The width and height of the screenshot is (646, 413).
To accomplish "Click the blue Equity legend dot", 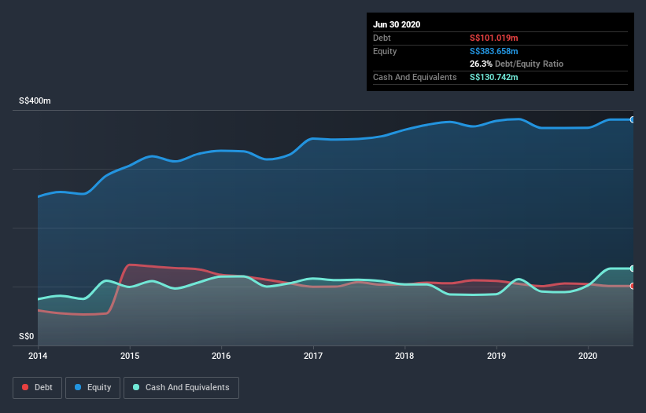I will pyautogui.click(x=78, y=387).
